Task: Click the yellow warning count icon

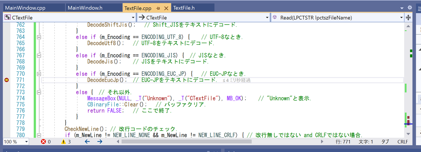Action: click(64, 142)
